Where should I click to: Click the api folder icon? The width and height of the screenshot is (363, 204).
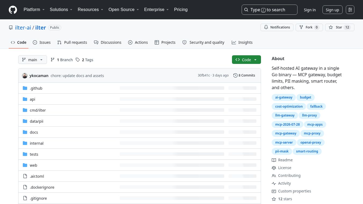coord(25,99)
